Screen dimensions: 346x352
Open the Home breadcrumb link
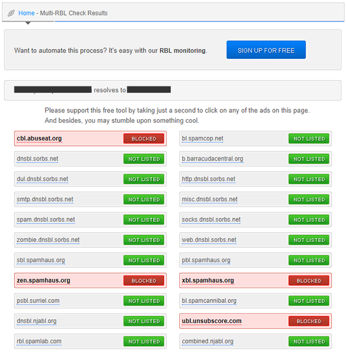tap(27, 13)
